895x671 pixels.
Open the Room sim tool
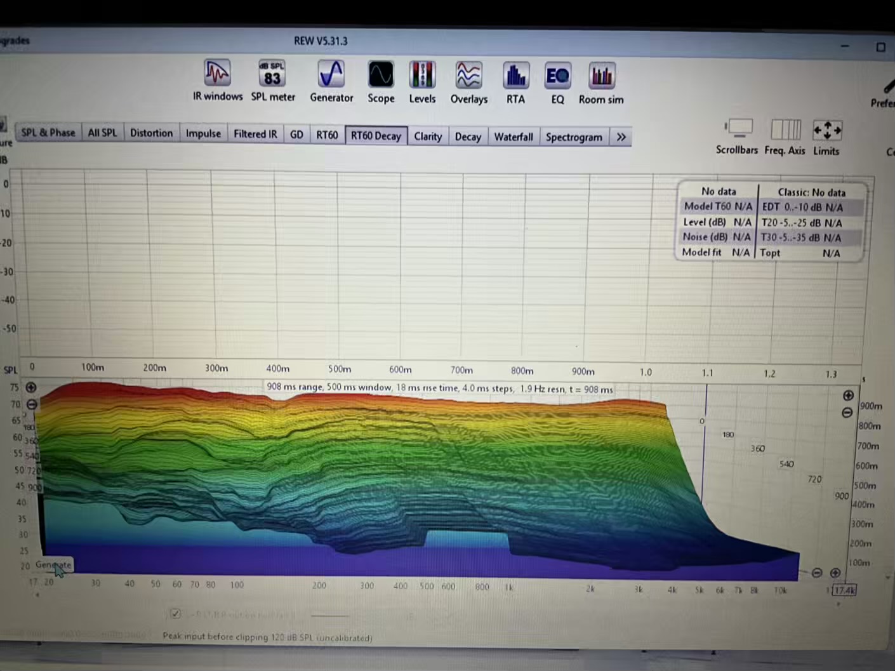[601, 77]
